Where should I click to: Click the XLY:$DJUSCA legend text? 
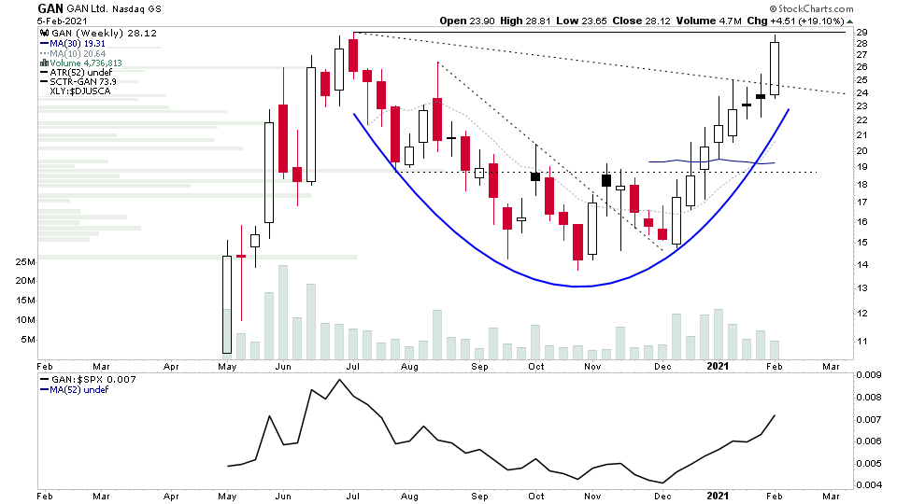[80, 91]
